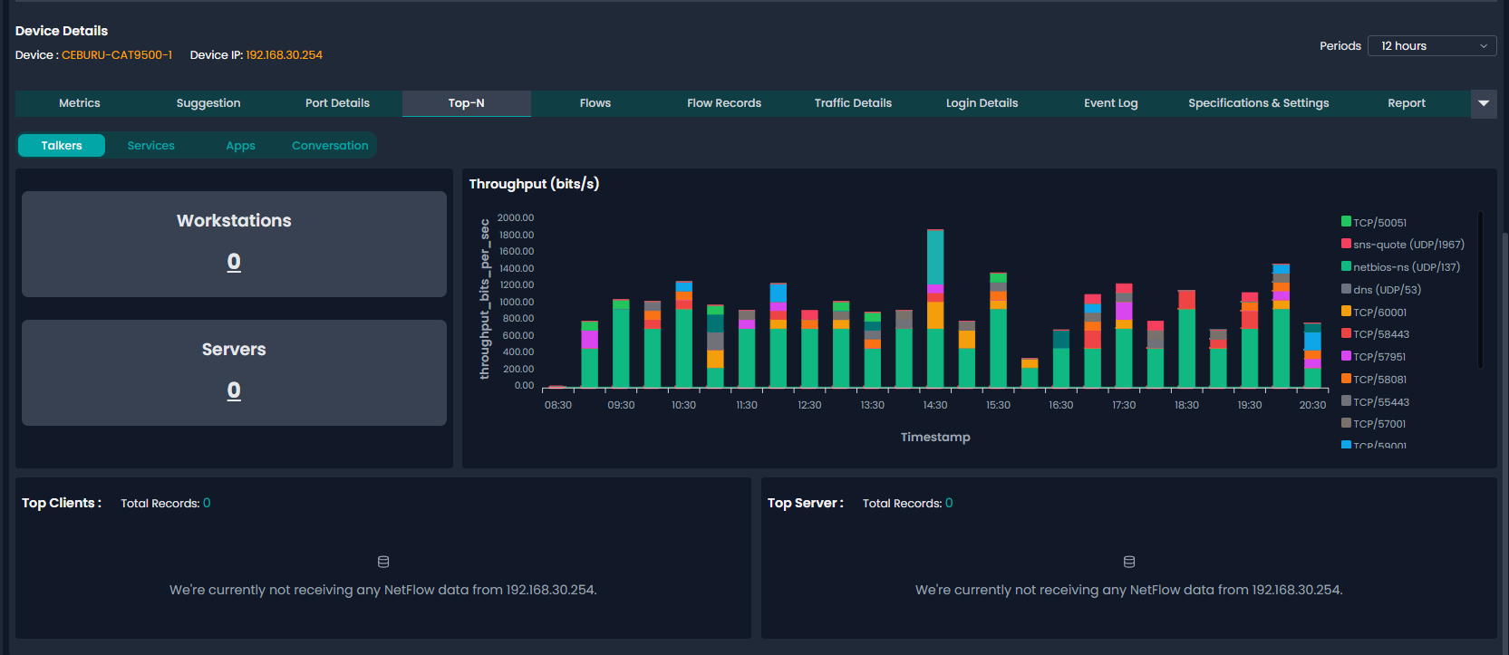The image size is (1509, 655).
Task: Select the Top-N tab
Action: tap(467, 103)
